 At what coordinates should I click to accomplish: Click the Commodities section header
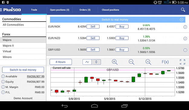[11, 19]
